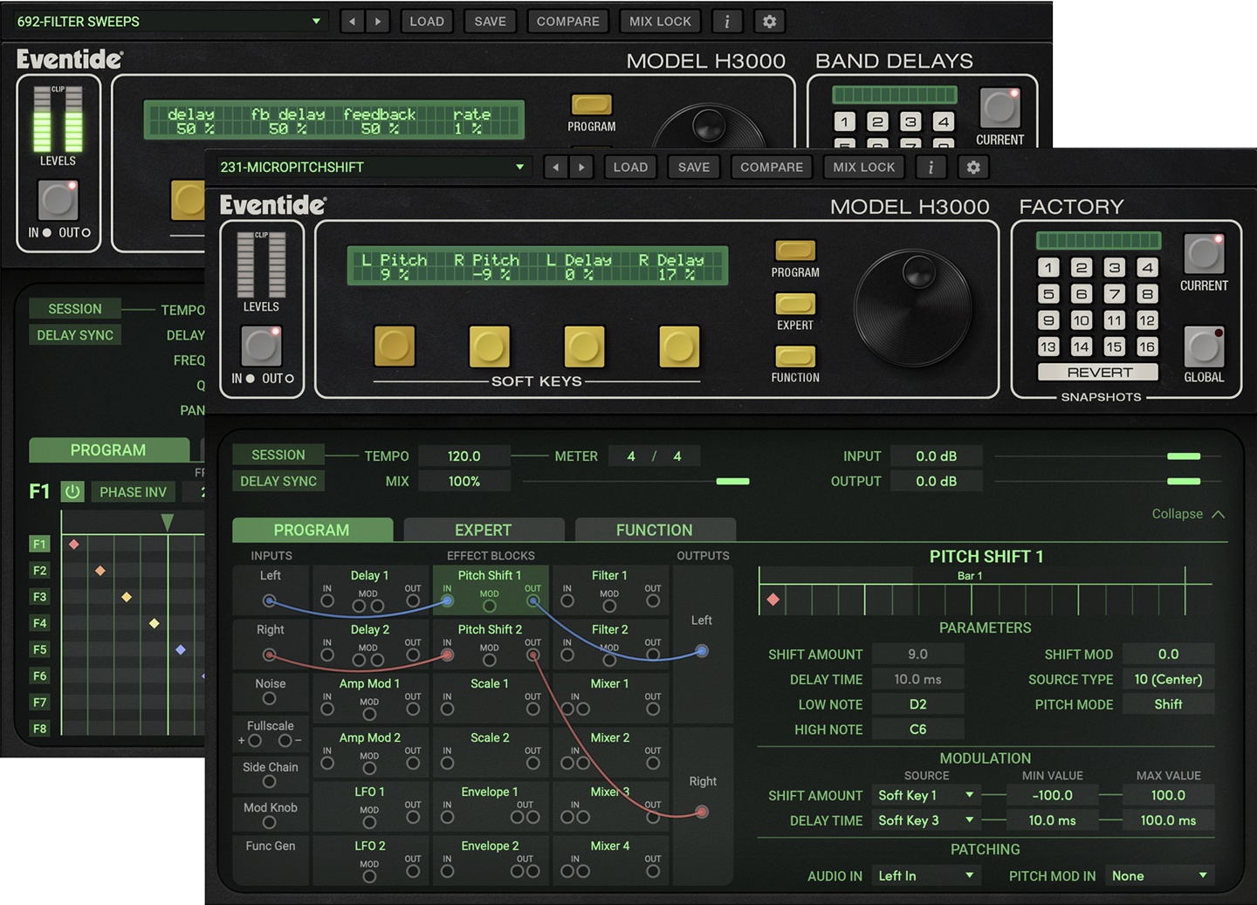Open info button in the front Micropitchshift window
1257x905 pixels.
[x=931, y=167]
